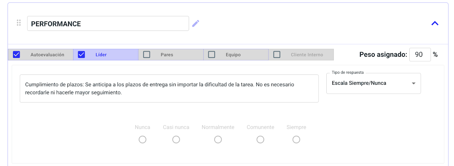The height and width of the screenshot is (166, 454).
Task: Focus the PERFORMANCE section title field
Action: (108, 24)
